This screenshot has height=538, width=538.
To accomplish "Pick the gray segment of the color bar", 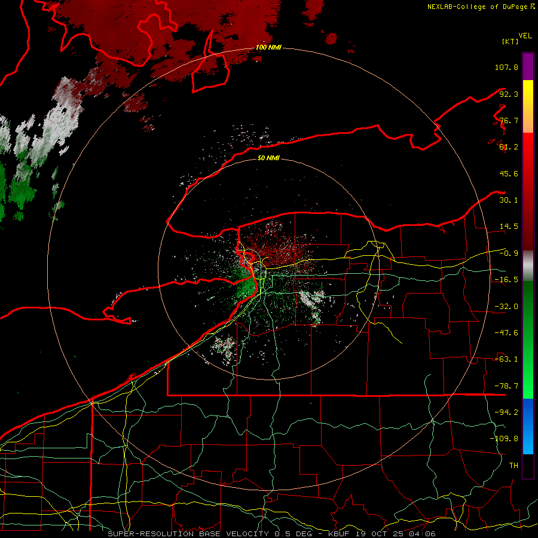I will [x=528, y=266].
